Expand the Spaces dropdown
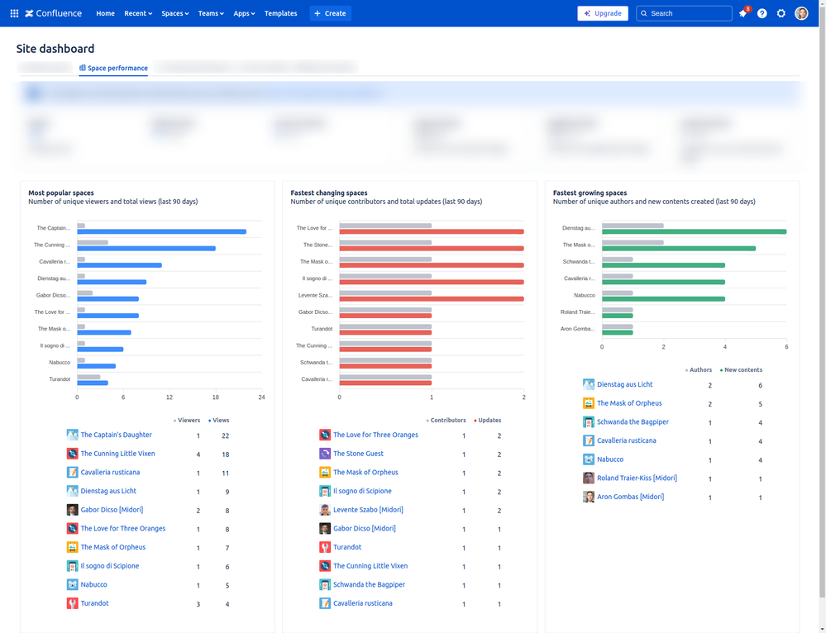The height and width of the screenshot is (633, 826). point(174,13)
